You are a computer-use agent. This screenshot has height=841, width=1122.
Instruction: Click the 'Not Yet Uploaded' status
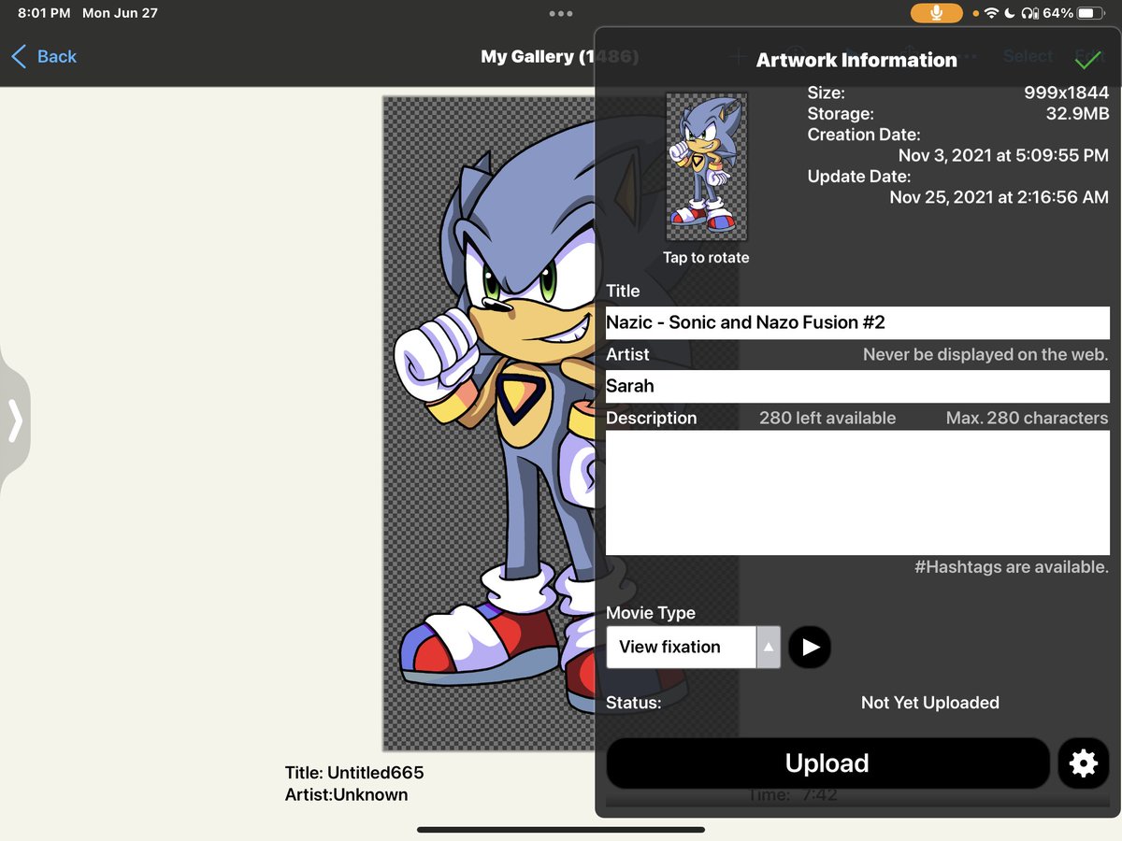(930, 703)
